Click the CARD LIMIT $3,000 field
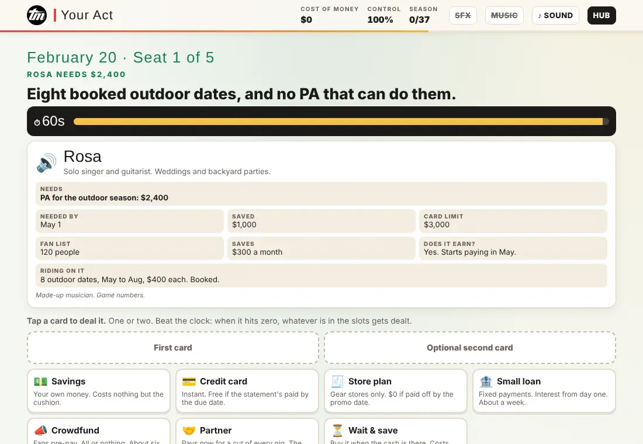This screenshot has width=643, height=444. (x=513, y=221)
